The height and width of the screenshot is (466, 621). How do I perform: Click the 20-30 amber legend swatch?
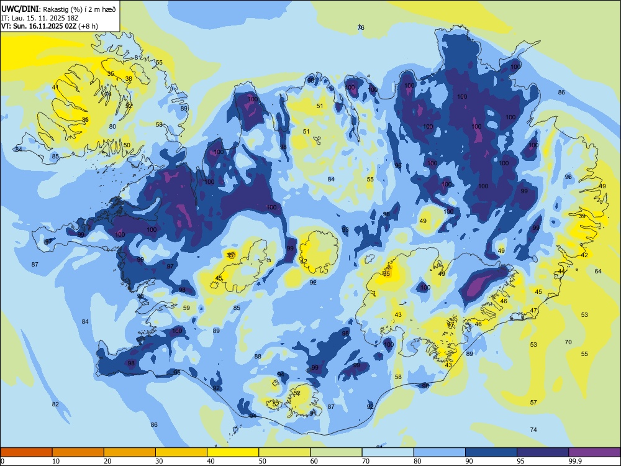click(130, 452)
